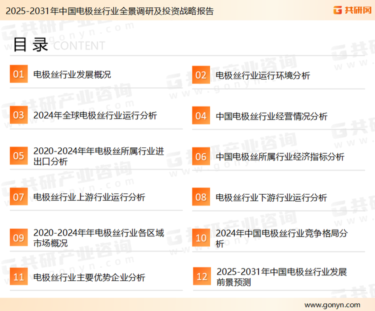This screenshot has height=311, width=375.
Task: Click the orange 09 number badge
Action: (18, 237)
